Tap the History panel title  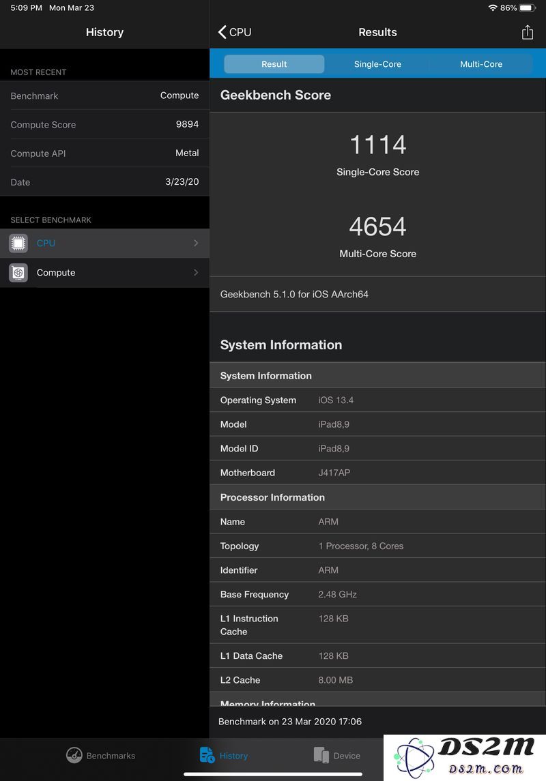pyautogui.click(x=104, y=32)
